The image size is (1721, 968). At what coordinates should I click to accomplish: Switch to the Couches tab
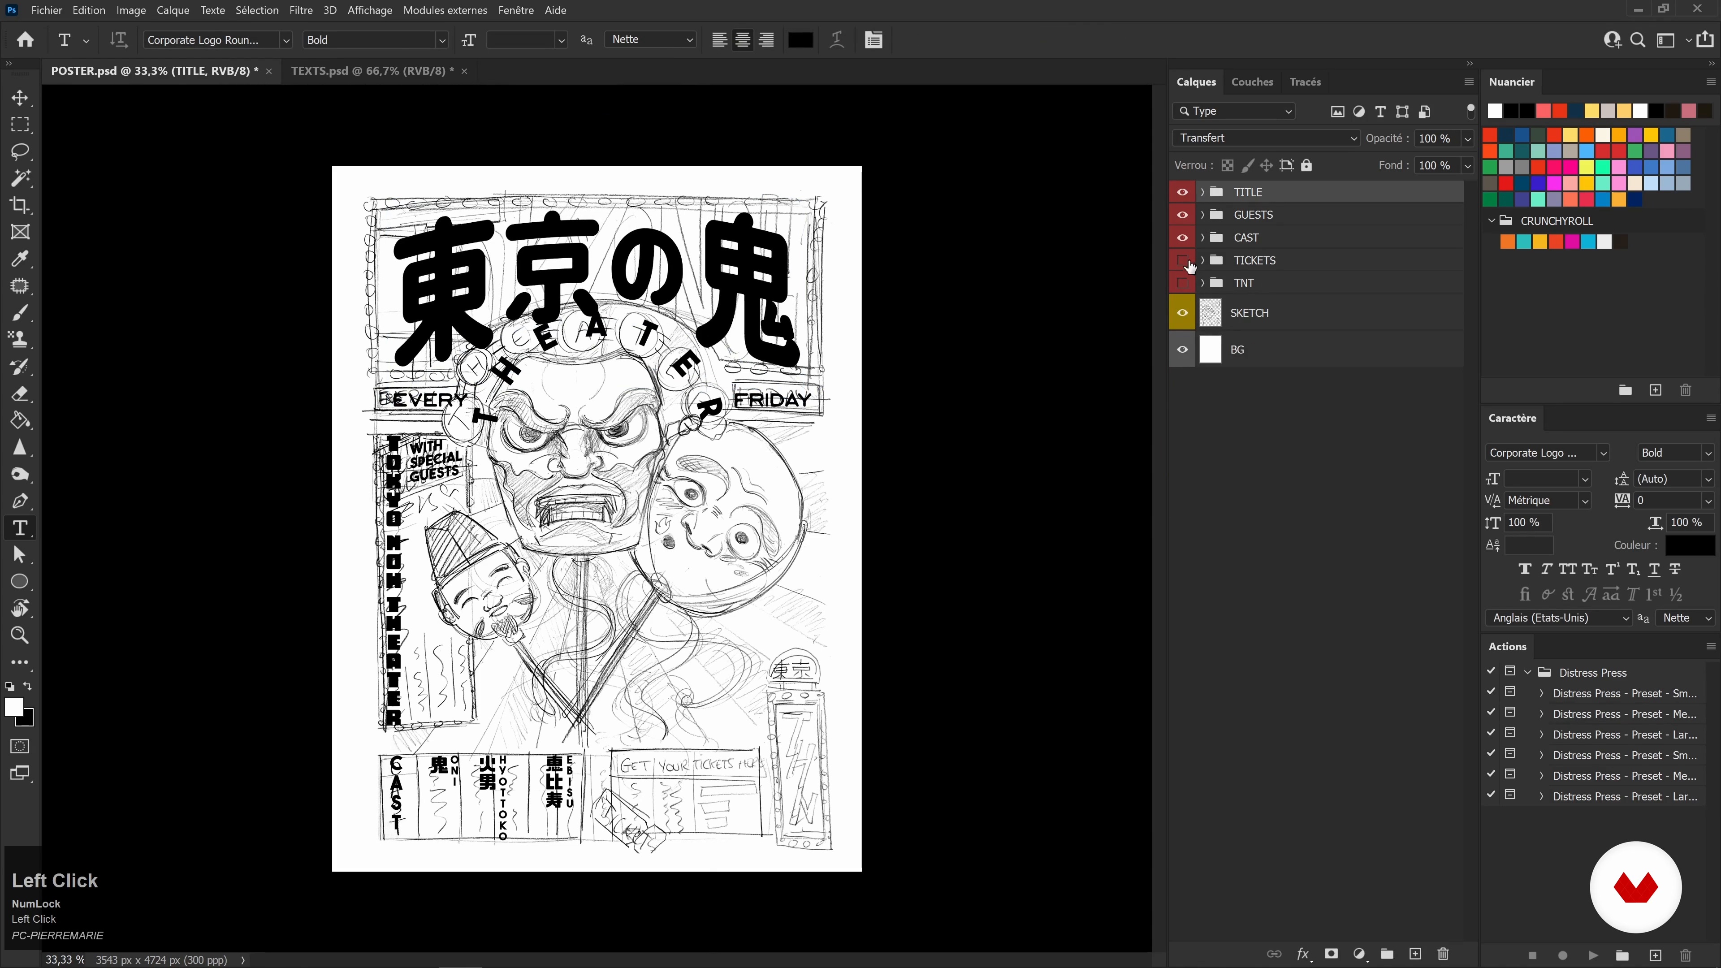[1252, 82]
